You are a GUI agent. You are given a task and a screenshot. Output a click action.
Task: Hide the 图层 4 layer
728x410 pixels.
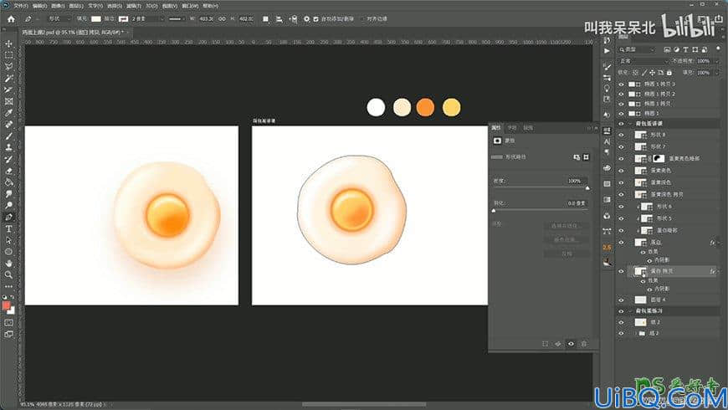pyautogui.click(x=621, y=300)
